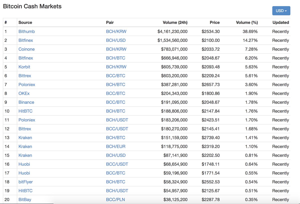This screenshot has height=204, width=300.
Task: Open the OKEx exchange link
Action: 24,93
